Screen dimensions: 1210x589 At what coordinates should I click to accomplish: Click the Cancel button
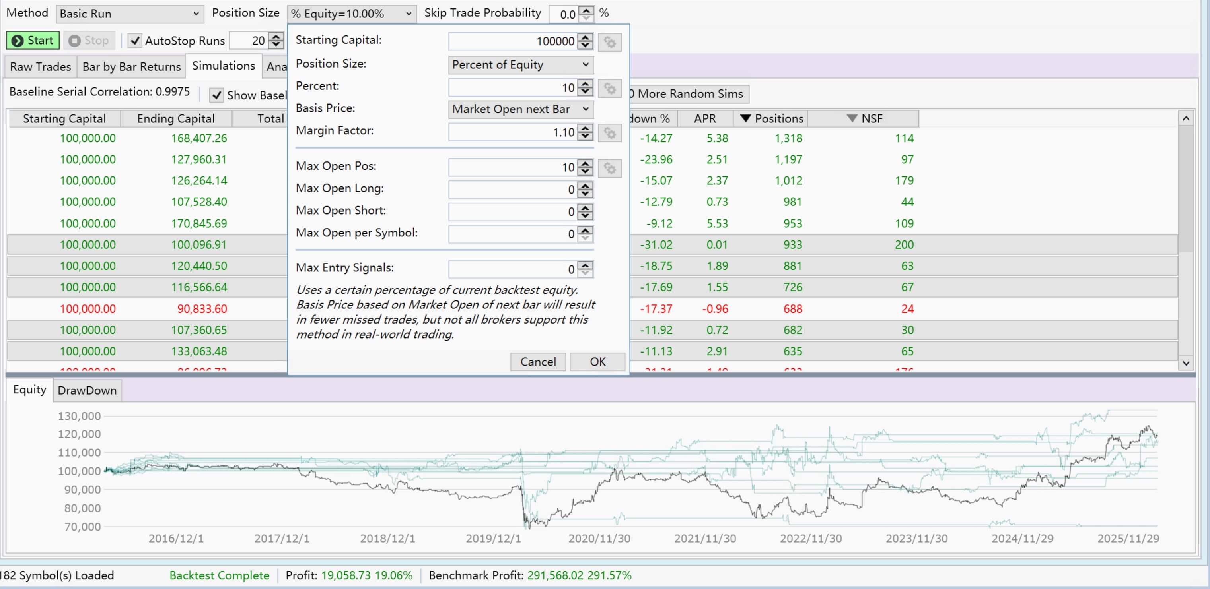click(538, 362)
